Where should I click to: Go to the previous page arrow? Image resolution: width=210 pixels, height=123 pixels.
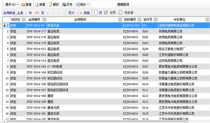pos(54,13)
